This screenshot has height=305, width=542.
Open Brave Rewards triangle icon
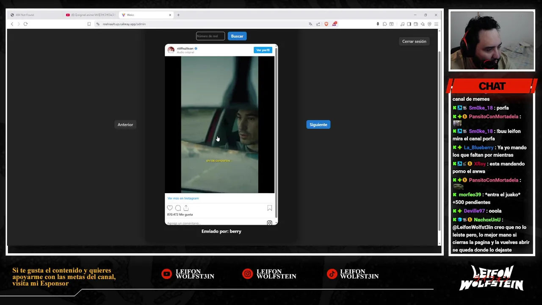(334, 24)
